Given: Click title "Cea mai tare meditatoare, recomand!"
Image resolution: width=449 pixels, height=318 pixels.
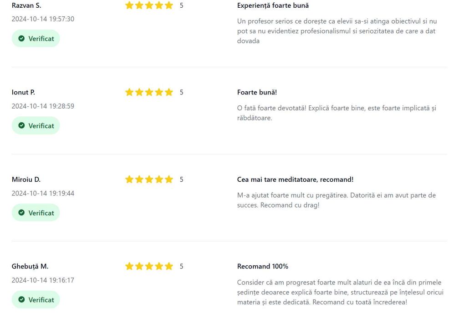Looking at the screenshot, I should pos(295,179).
